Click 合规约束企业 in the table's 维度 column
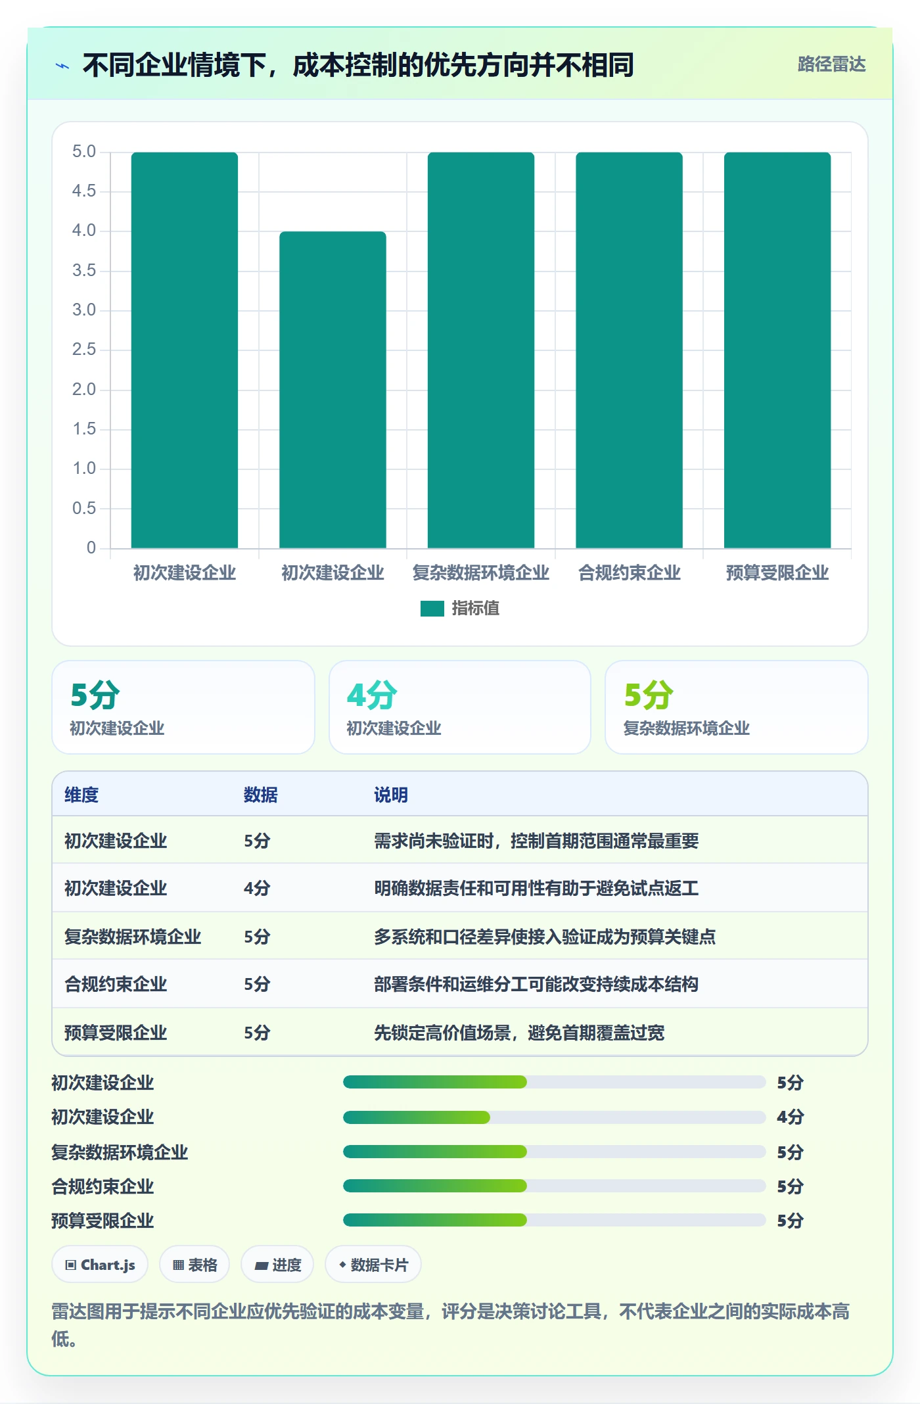 116,984
